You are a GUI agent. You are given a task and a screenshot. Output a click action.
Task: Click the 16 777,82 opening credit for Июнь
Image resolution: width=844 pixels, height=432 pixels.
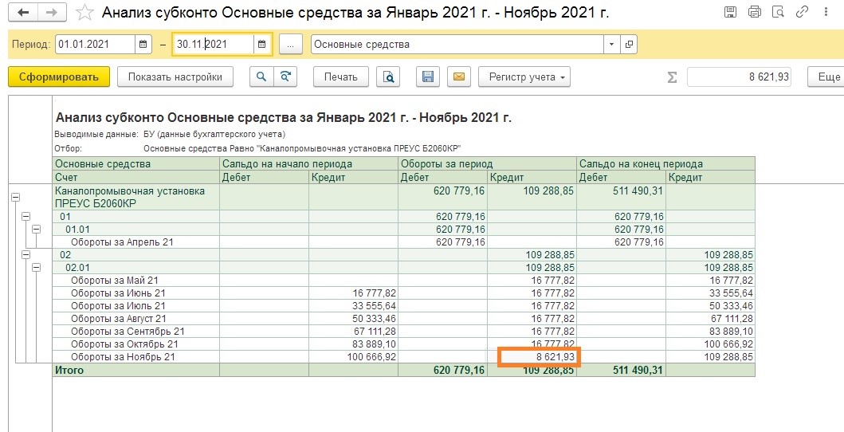[353, 293]
